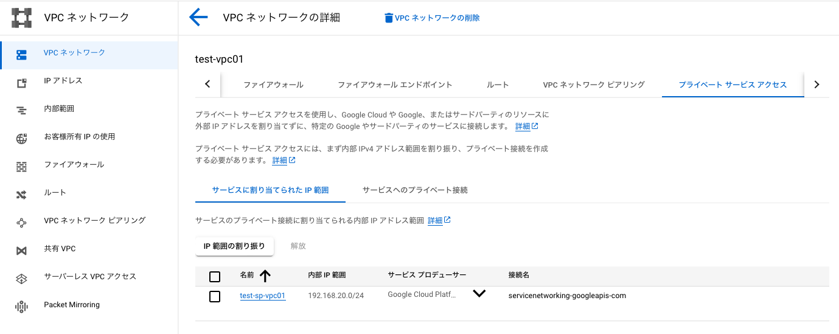Click the サーバーレス VPC アクセス sidebar icon
This screenshot has width=839, height=334.
click(x=21, y=279)
